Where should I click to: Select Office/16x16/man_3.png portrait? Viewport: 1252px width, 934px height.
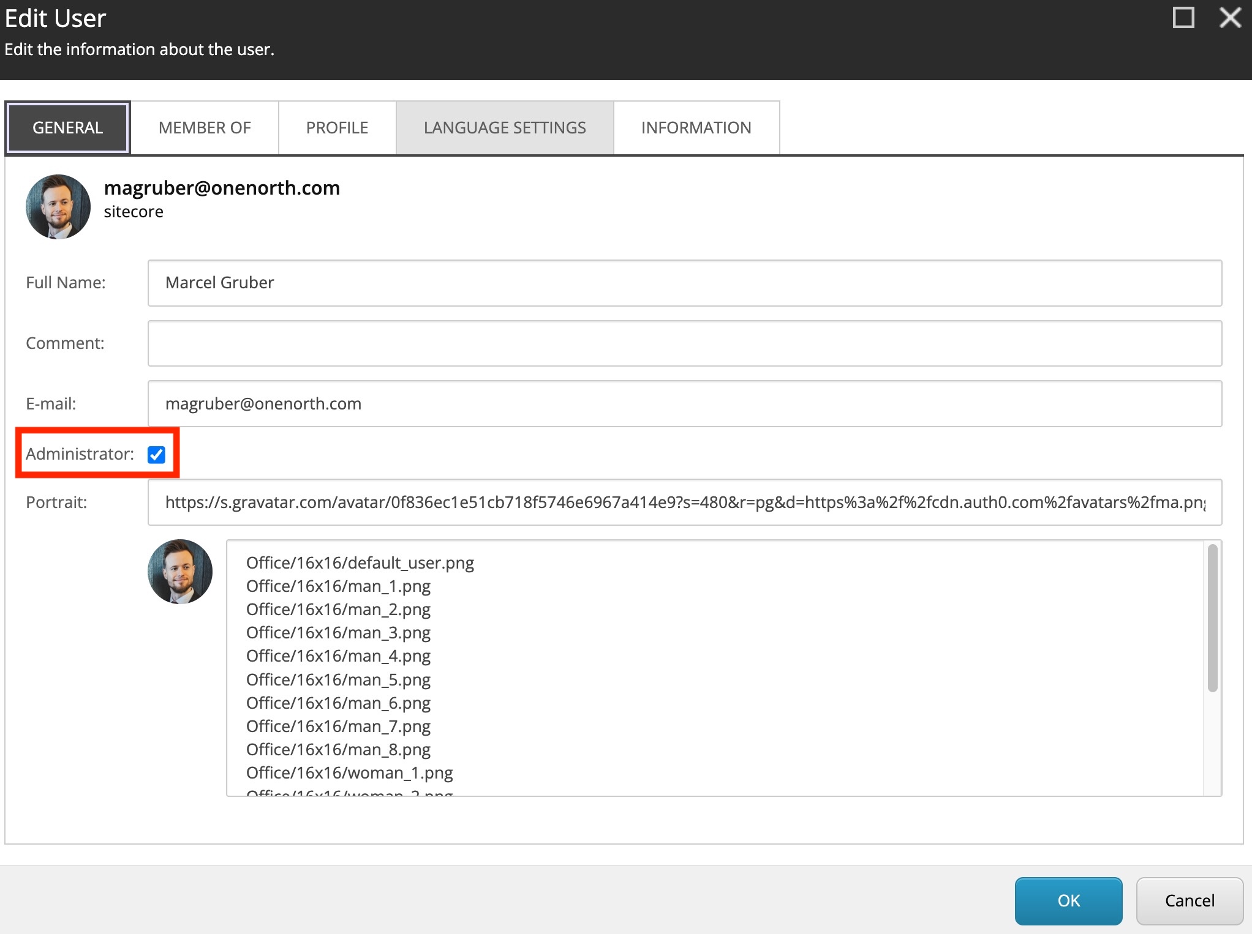[338, 633]
